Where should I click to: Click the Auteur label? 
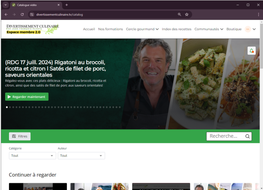(x=62, y=148)
